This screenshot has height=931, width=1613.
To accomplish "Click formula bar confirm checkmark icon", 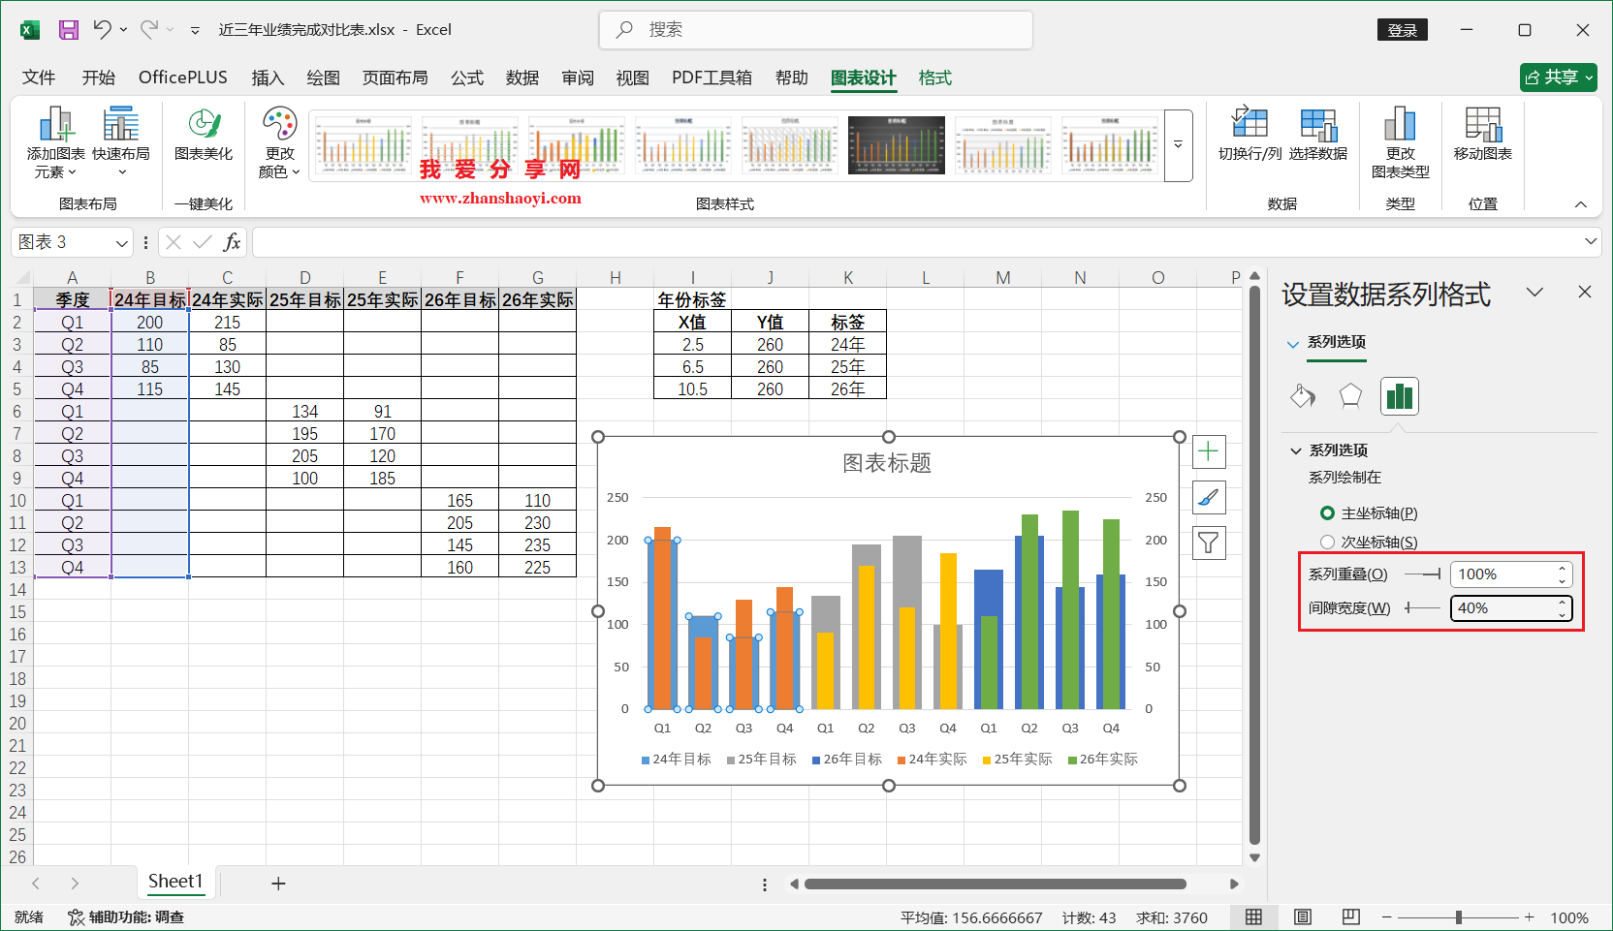I will [203, 242].
